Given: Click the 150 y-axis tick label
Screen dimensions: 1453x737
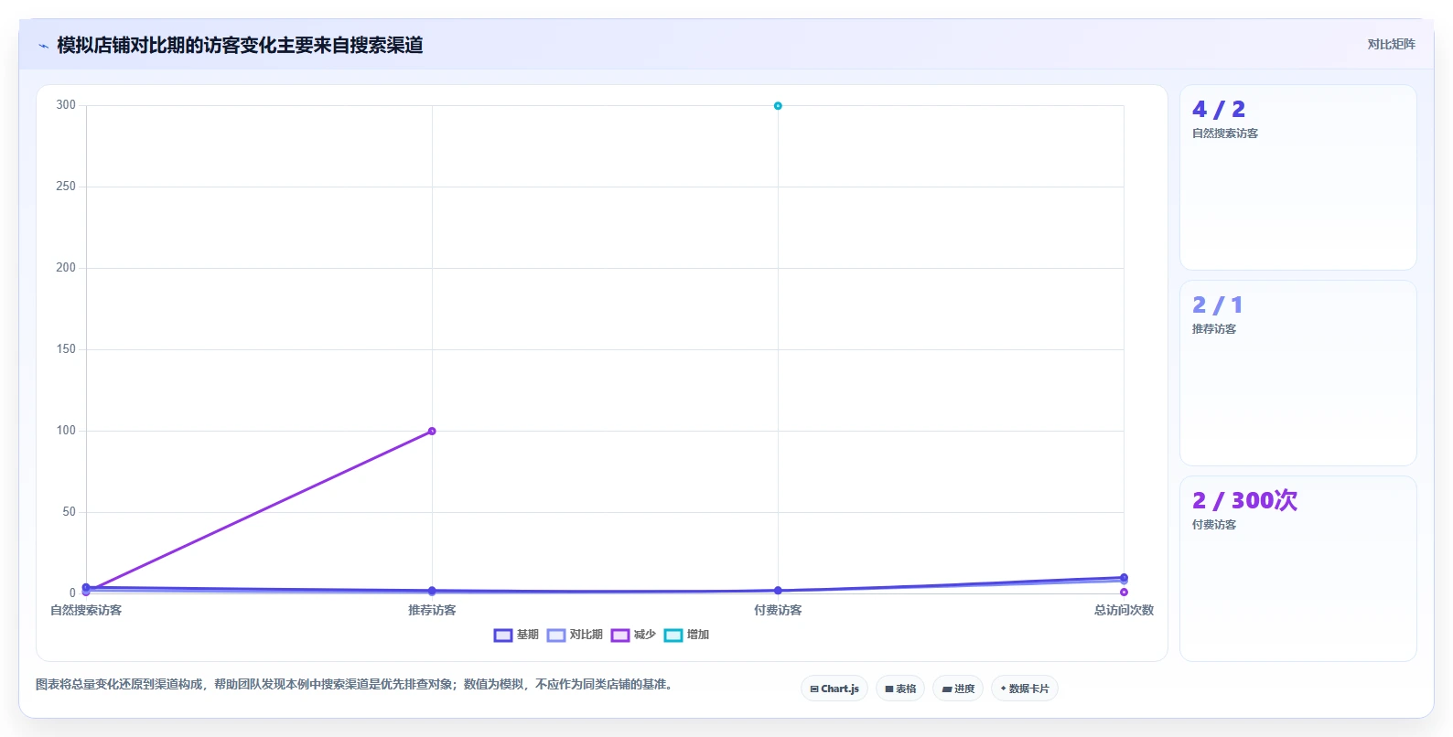Looking at the screenshot, I should coord(66,349).
